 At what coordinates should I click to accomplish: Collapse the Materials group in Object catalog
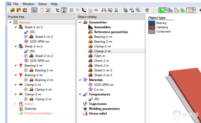tap(80, 80)
